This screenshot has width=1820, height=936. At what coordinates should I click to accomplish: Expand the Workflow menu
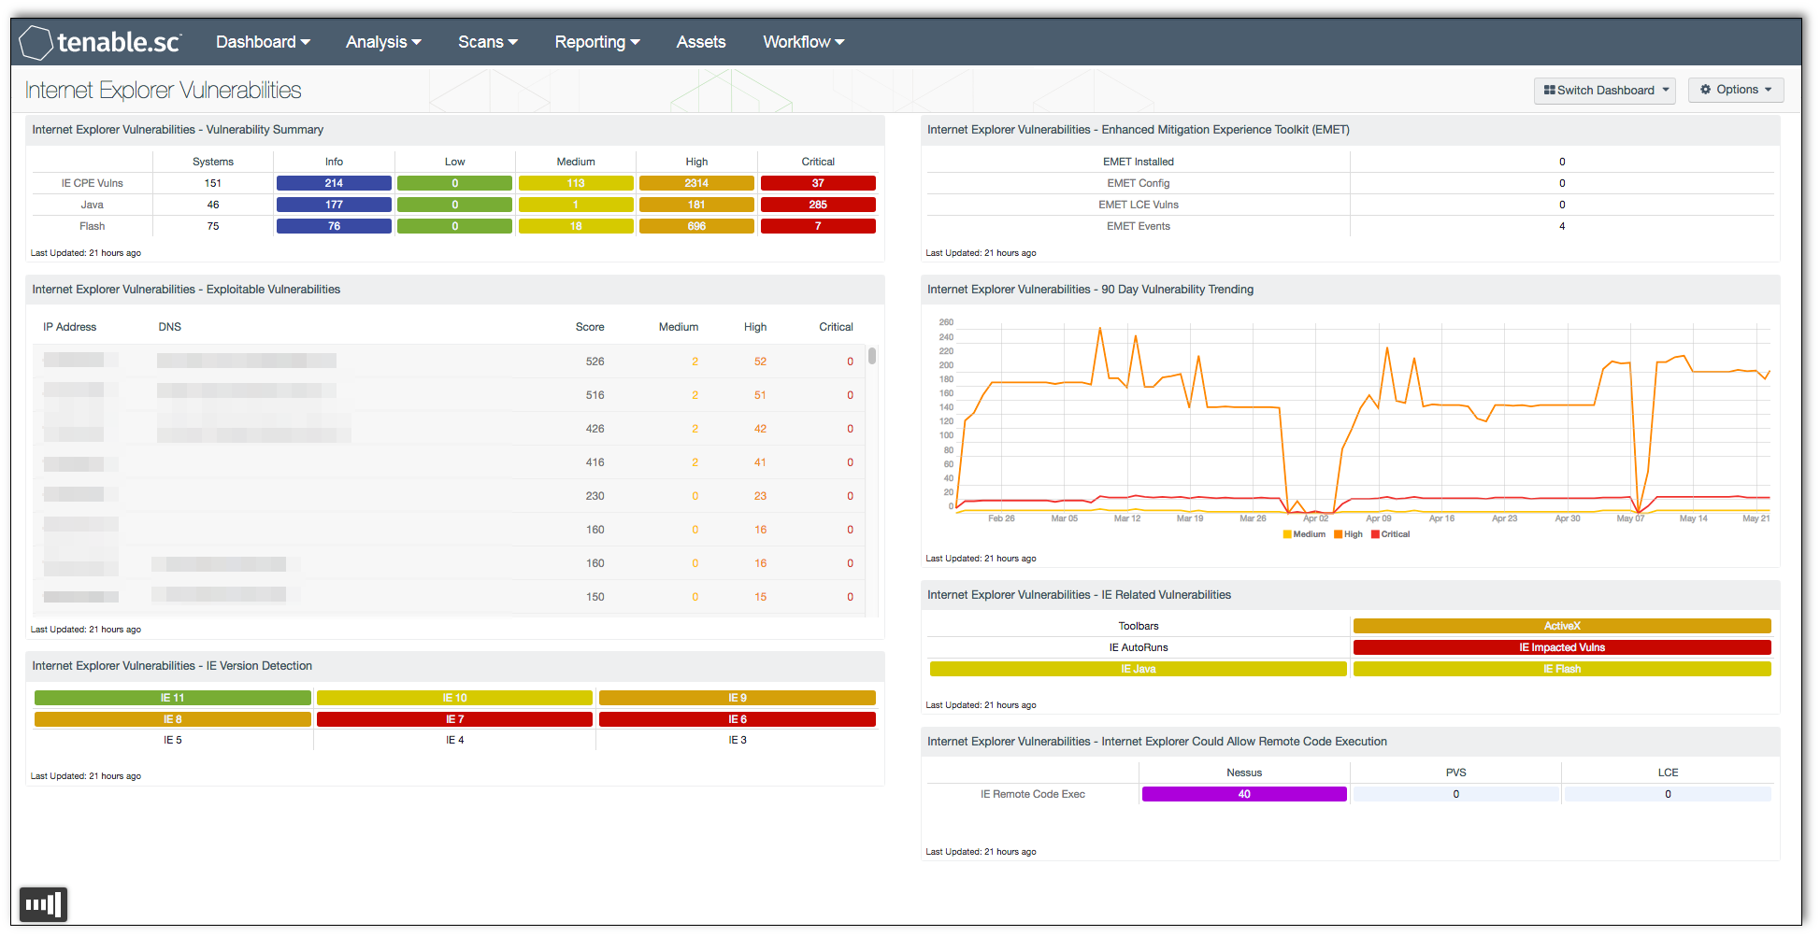pos(803,42)
